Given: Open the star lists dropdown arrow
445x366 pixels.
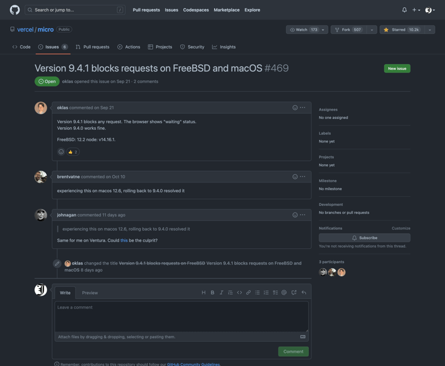Looking at the screenshot, I should [x=430, y=30].
